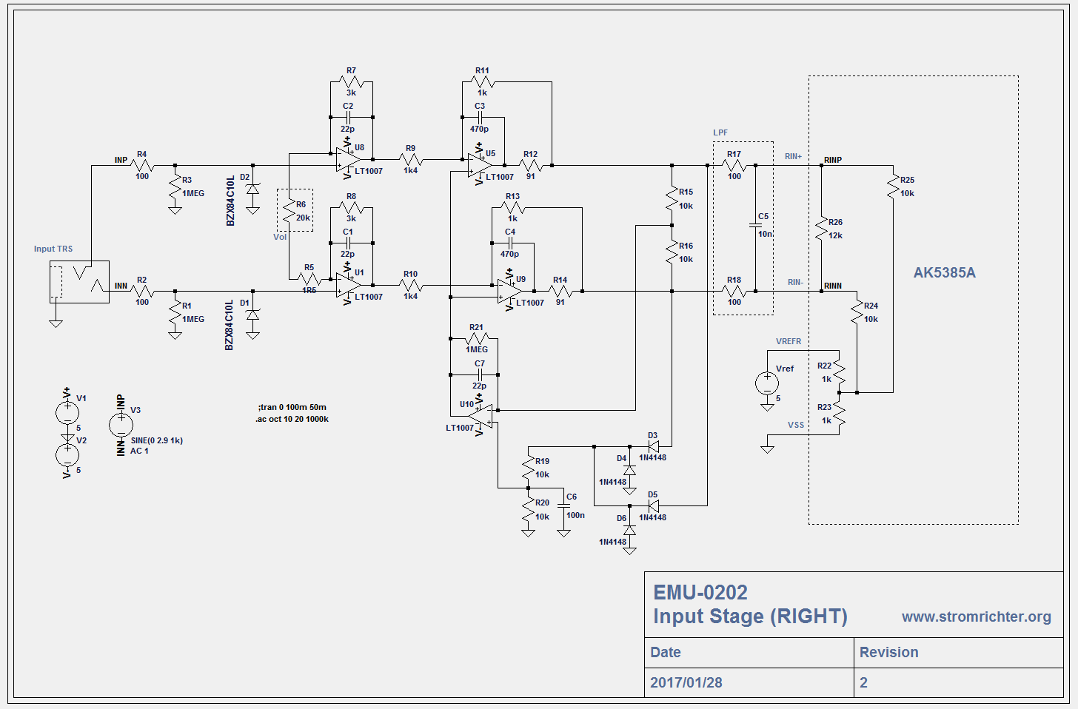The width and height of the screenshot is (1078, 709).
Task: Select the U9 op-amp symbol
Action: coord(509,292)
